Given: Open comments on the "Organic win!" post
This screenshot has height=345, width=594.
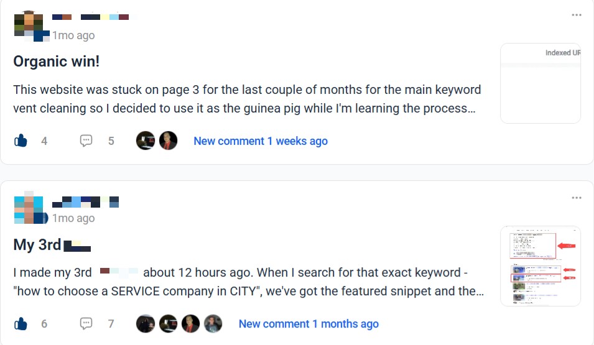Looking at the screenshot, I should click(x=86, y=141).
